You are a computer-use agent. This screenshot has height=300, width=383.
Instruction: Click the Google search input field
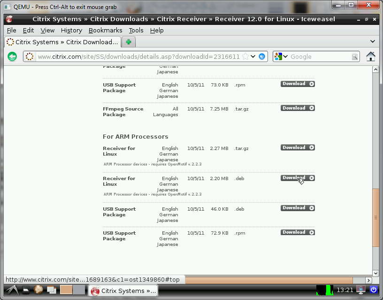point(320,56)
